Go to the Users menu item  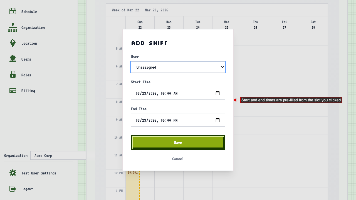click(x=26, y=59)
